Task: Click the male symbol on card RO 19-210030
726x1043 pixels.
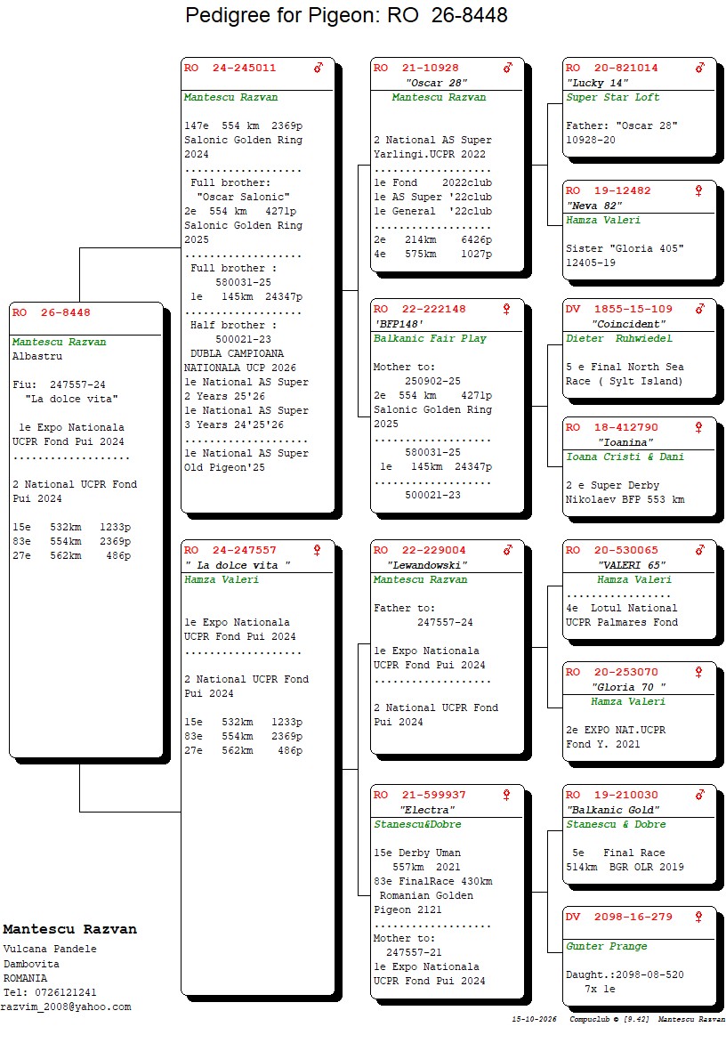Action: pos(700,795)
